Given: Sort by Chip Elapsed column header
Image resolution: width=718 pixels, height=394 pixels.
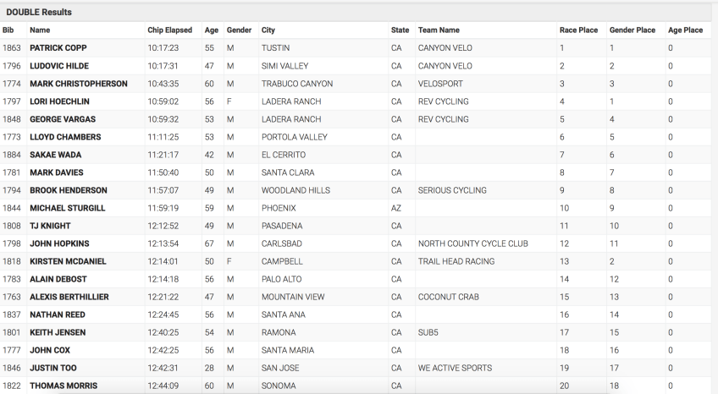Looking at the screenshot, I should pos(170,30).
